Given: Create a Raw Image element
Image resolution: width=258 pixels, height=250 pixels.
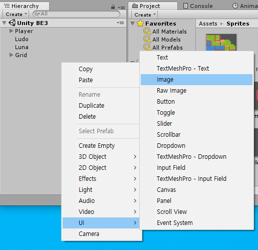Looking at the screenshot, I should [196, 91].
